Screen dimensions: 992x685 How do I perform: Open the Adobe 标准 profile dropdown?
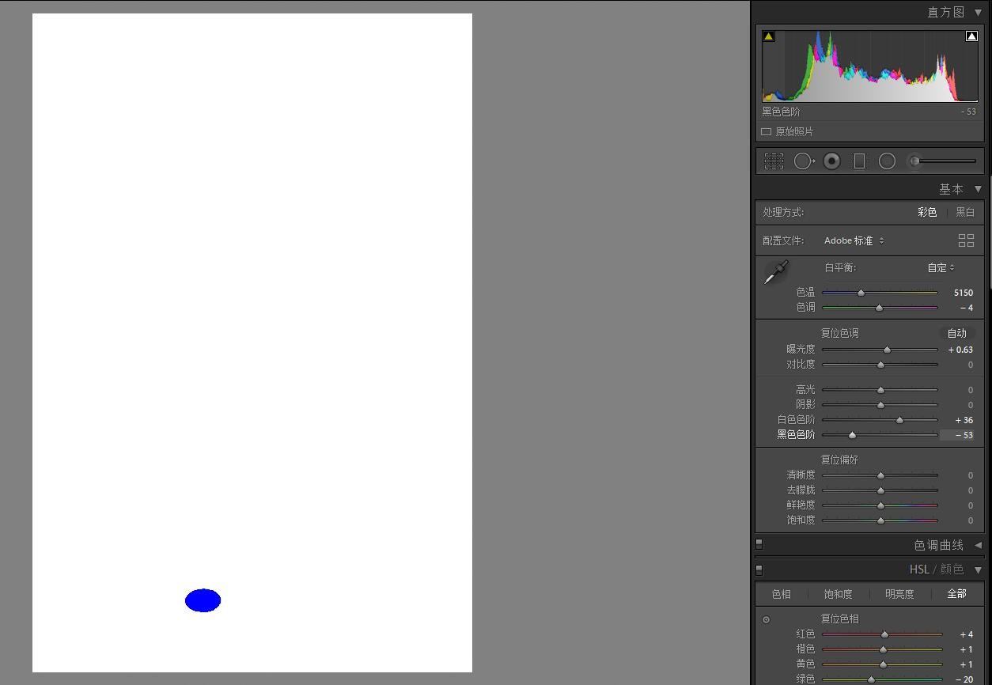coord(854,240)
